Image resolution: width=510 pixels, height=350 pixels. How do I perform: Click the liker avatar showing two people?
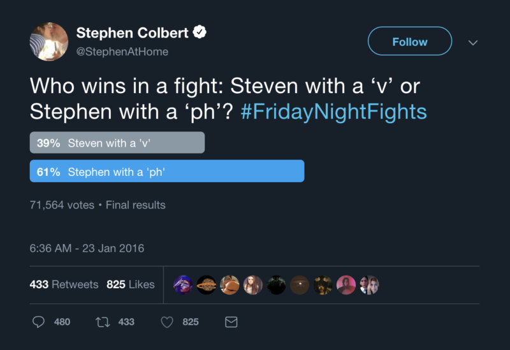370,285
